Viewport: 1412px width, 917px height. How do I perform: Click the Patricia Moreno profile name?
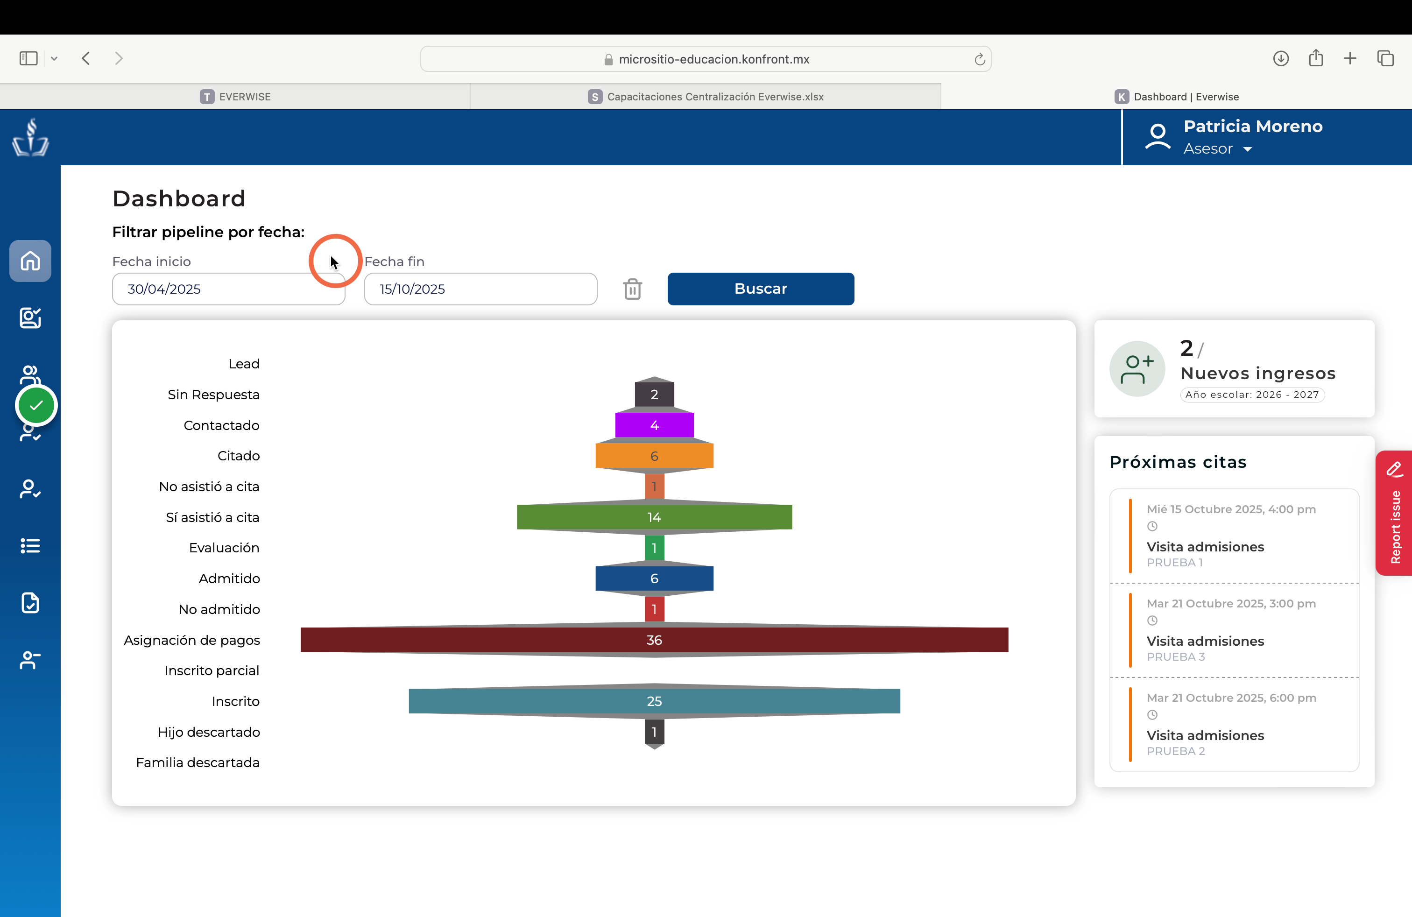point(1253,127)
